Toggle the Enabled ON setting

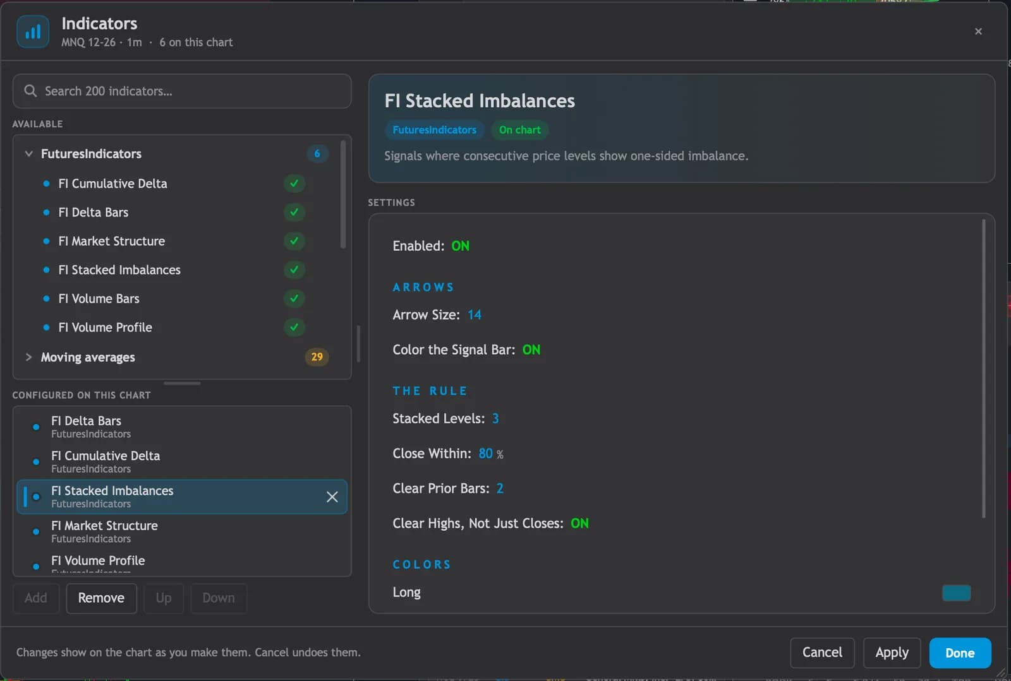[x=461, y=246]
